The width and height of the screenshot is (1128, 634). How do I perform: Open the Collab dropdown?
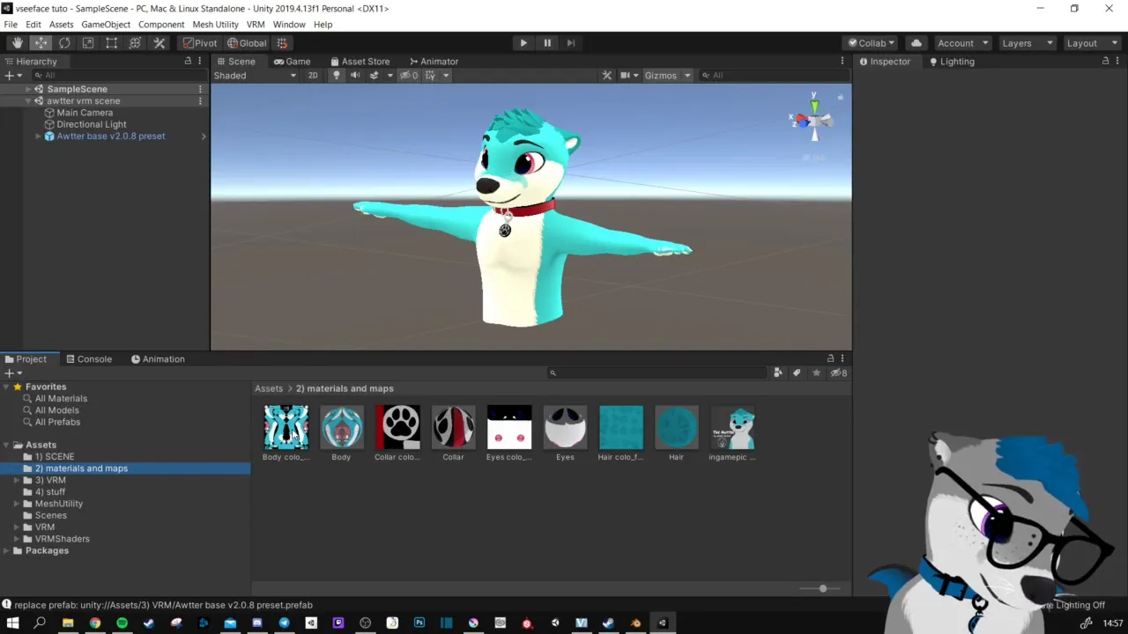coord(871,43)
